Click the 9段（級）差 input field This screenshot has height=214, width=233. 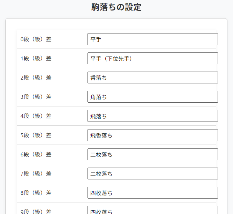tap(153, 211)
